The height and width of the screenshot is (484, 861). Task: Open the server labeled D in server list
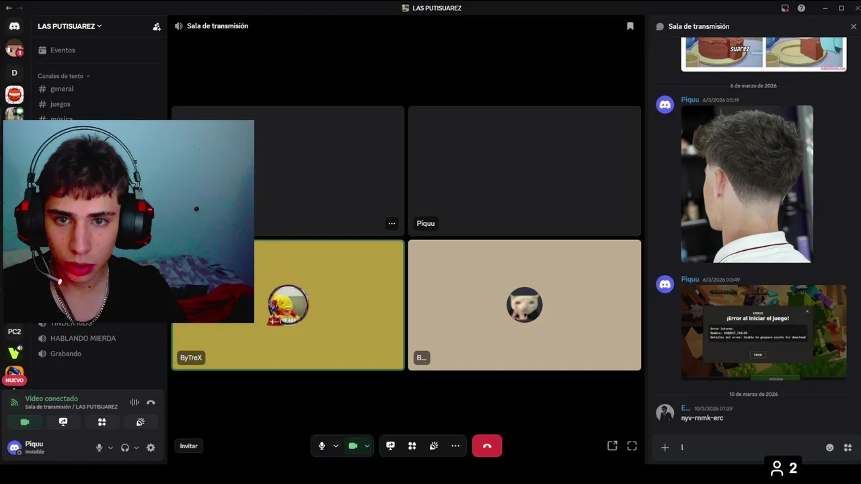pos(14,73)
